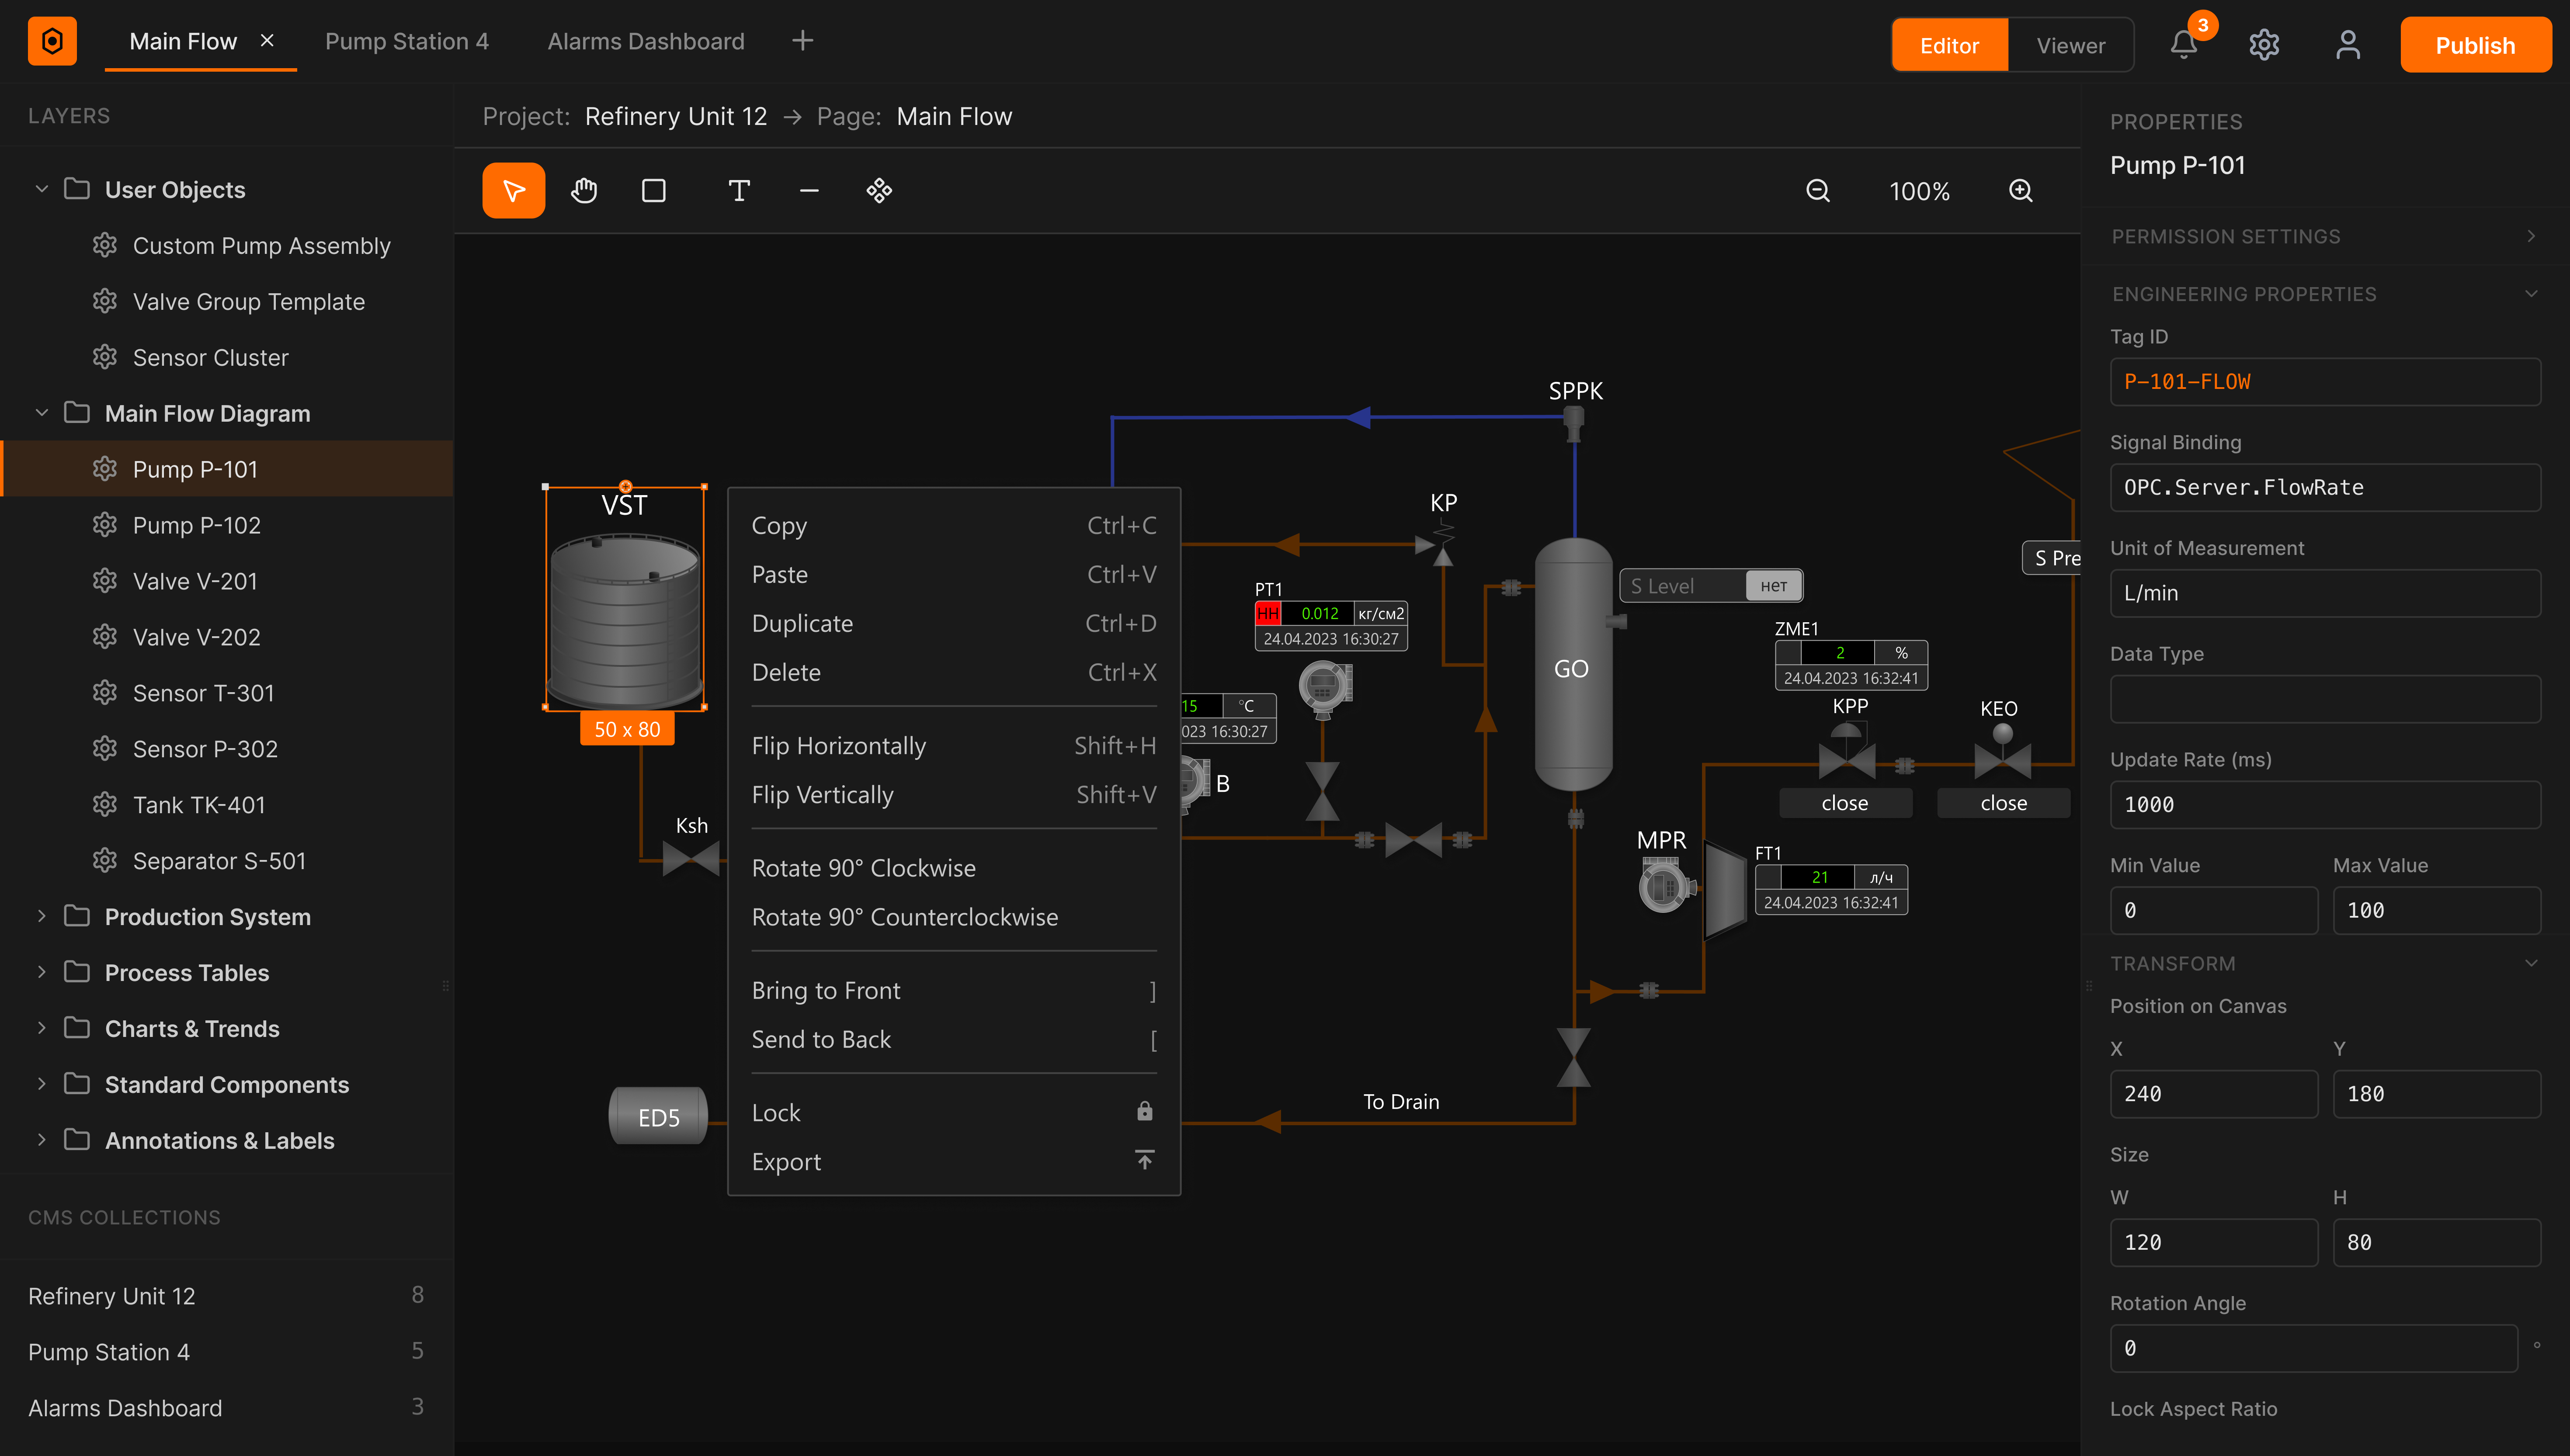
Task: Open the user account icon
Action: click(2348, 45)
